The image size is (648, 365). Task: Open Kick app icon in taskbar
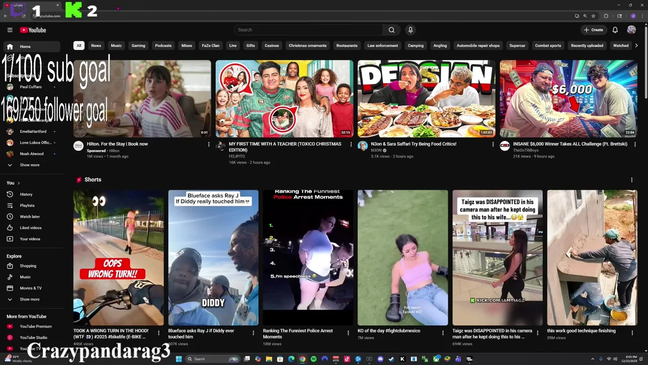pyautogui.click(x=402, y=359)
